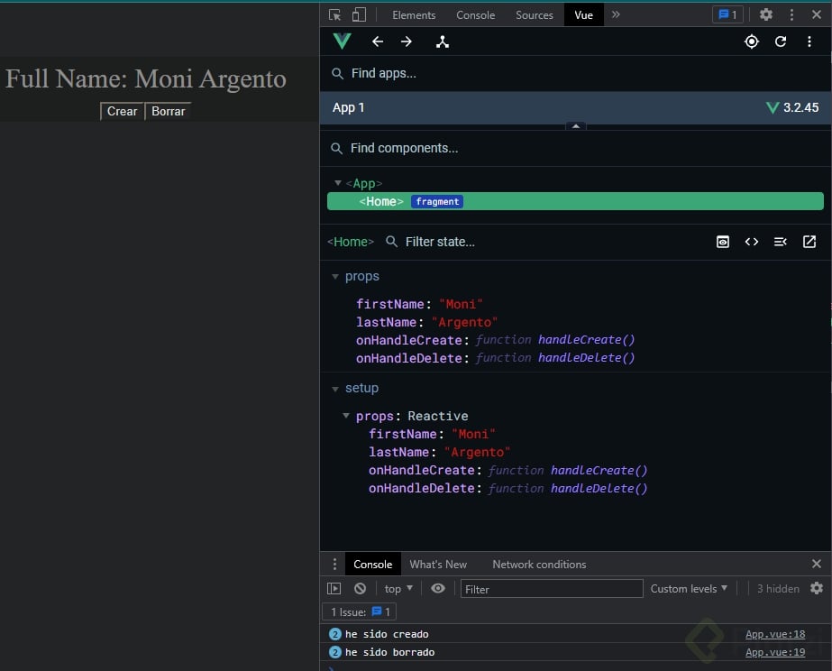Click the fragment badge

coord(437,202)
